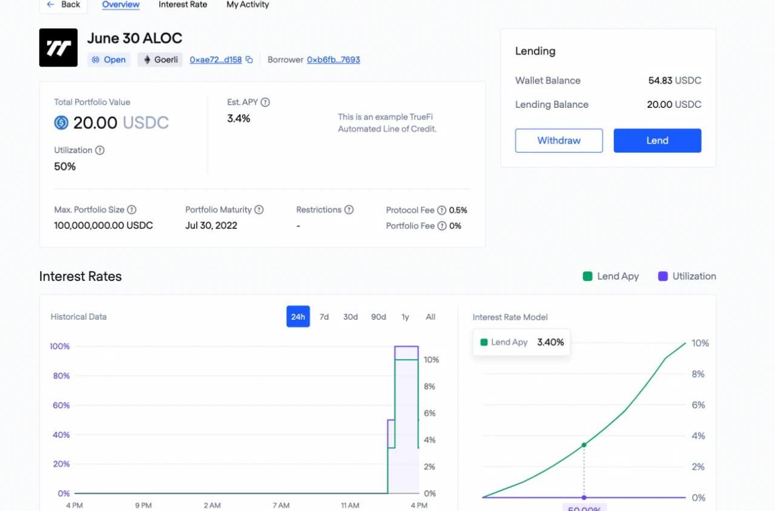Click the Withdraw button
This screenshot has width=775, height=511.
tap(559, 140)
